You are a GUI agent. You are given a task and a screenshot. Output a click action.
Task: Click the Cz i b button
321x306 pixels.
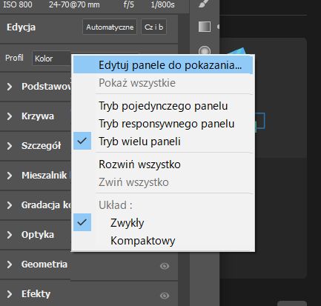tap(153, 27)
